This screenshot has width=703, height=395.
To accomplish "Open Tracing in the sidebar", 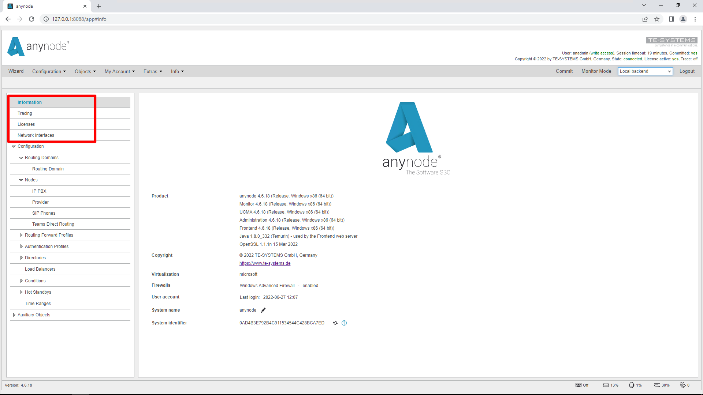I will pyautogui.click(x=70, y=113).
